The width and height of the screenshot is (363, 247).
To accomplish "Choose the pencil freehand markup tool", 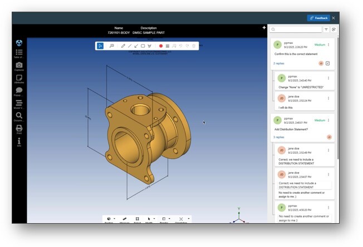I will pyautogui.click(x=123, y=46).
